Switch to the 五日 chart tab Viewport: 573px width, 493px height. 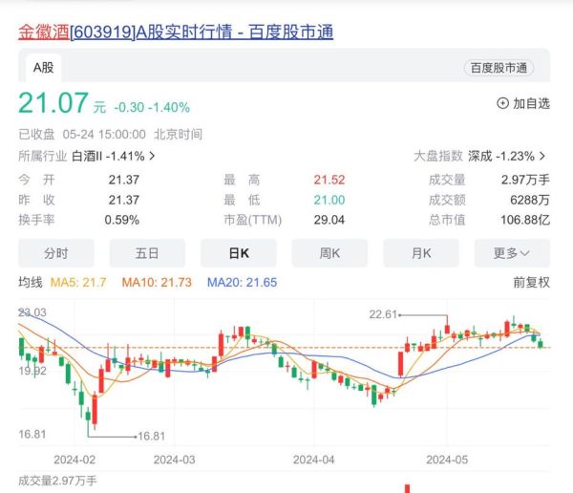coord(147,253)
